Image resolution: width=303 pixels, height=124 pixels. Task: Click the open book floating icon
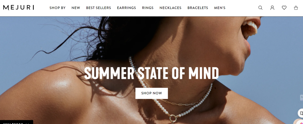pyautogui.click(x=301, y=113)
